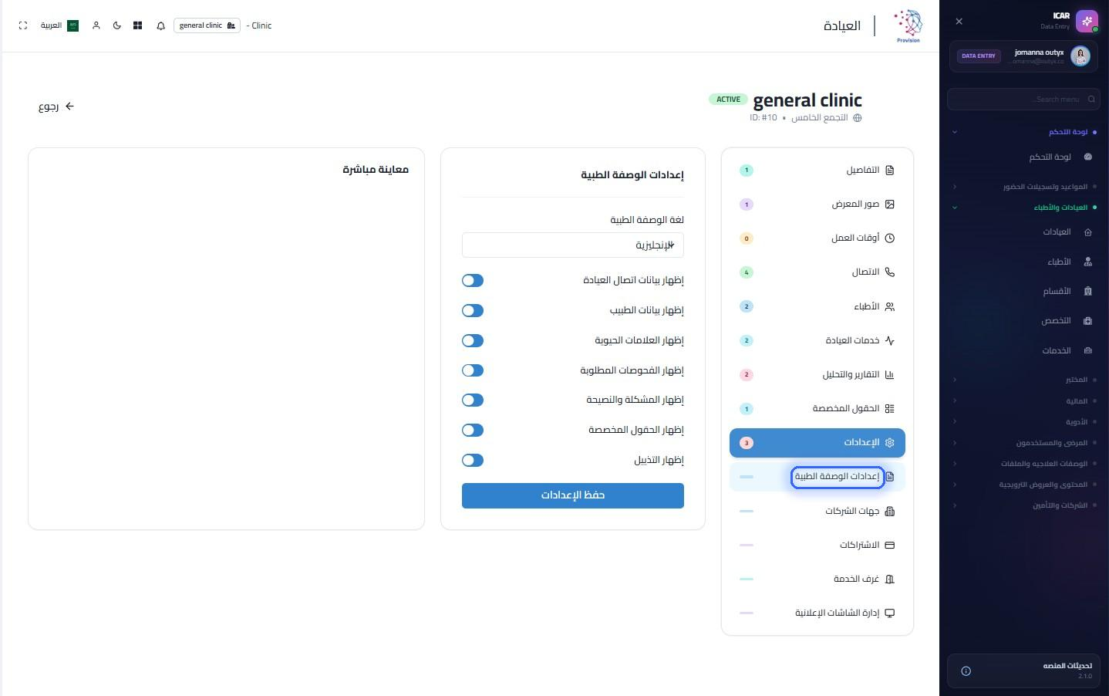Click the phone icon for الاتصال

(890, 272)
